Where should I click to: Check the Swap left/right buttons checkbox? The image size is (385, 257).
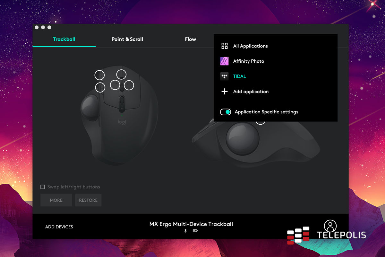click(43, 187)
